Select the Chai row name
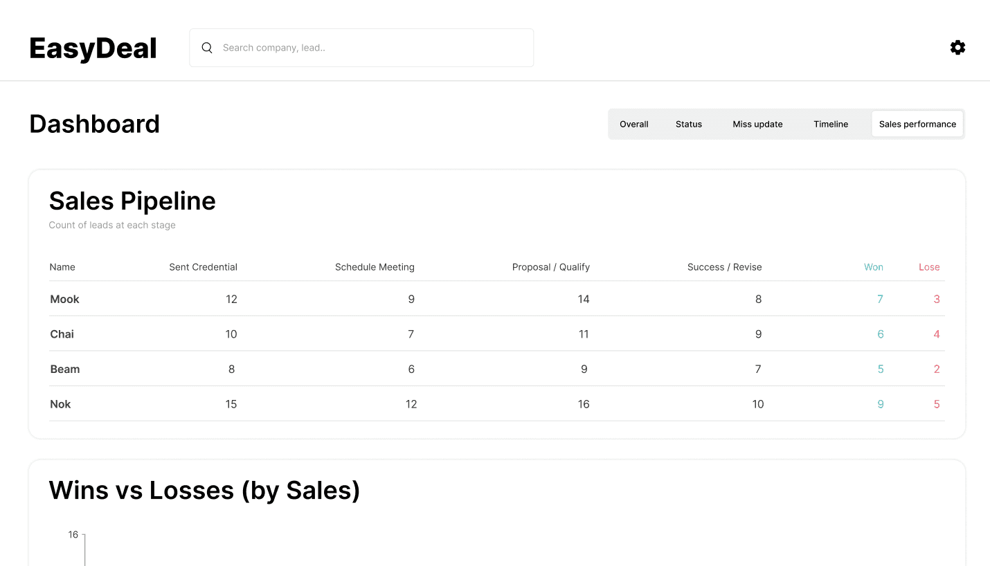The image size is (990, 566). tap(62, 334)
